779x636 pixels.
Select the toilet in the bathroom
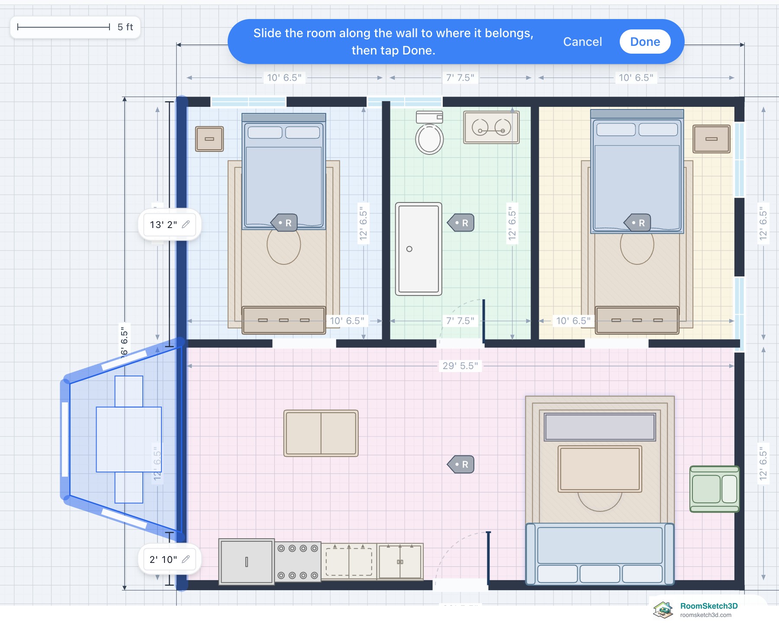[x=429, y=132]
